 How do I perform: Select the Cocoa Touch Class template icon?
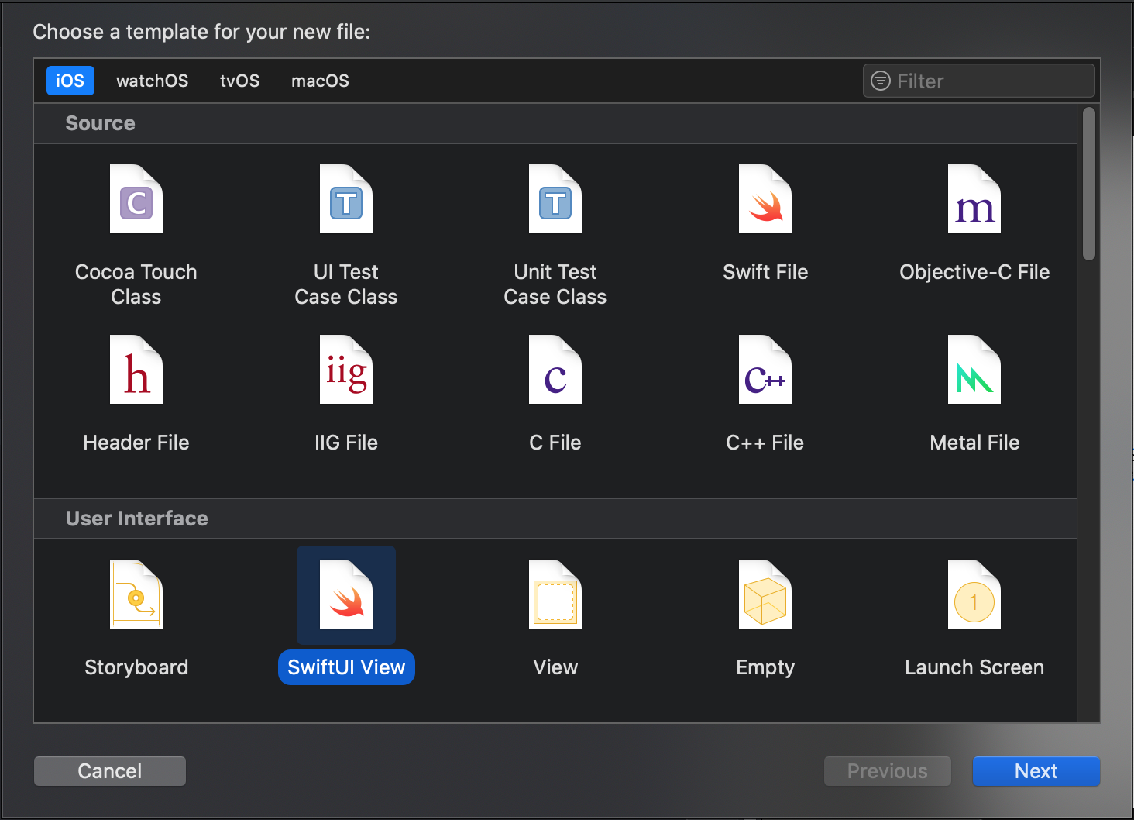(x=136, y=200)
